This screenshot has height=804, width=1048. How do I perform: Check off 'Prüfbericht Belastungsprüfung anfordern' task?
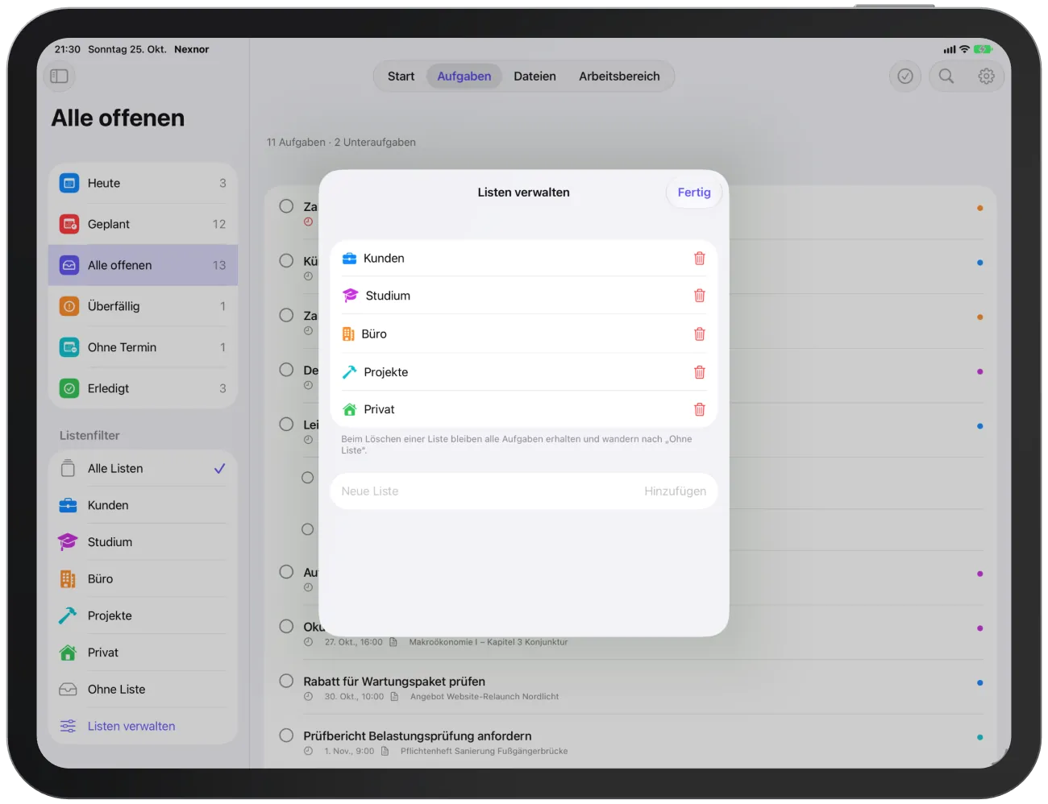tap(286, 735)
